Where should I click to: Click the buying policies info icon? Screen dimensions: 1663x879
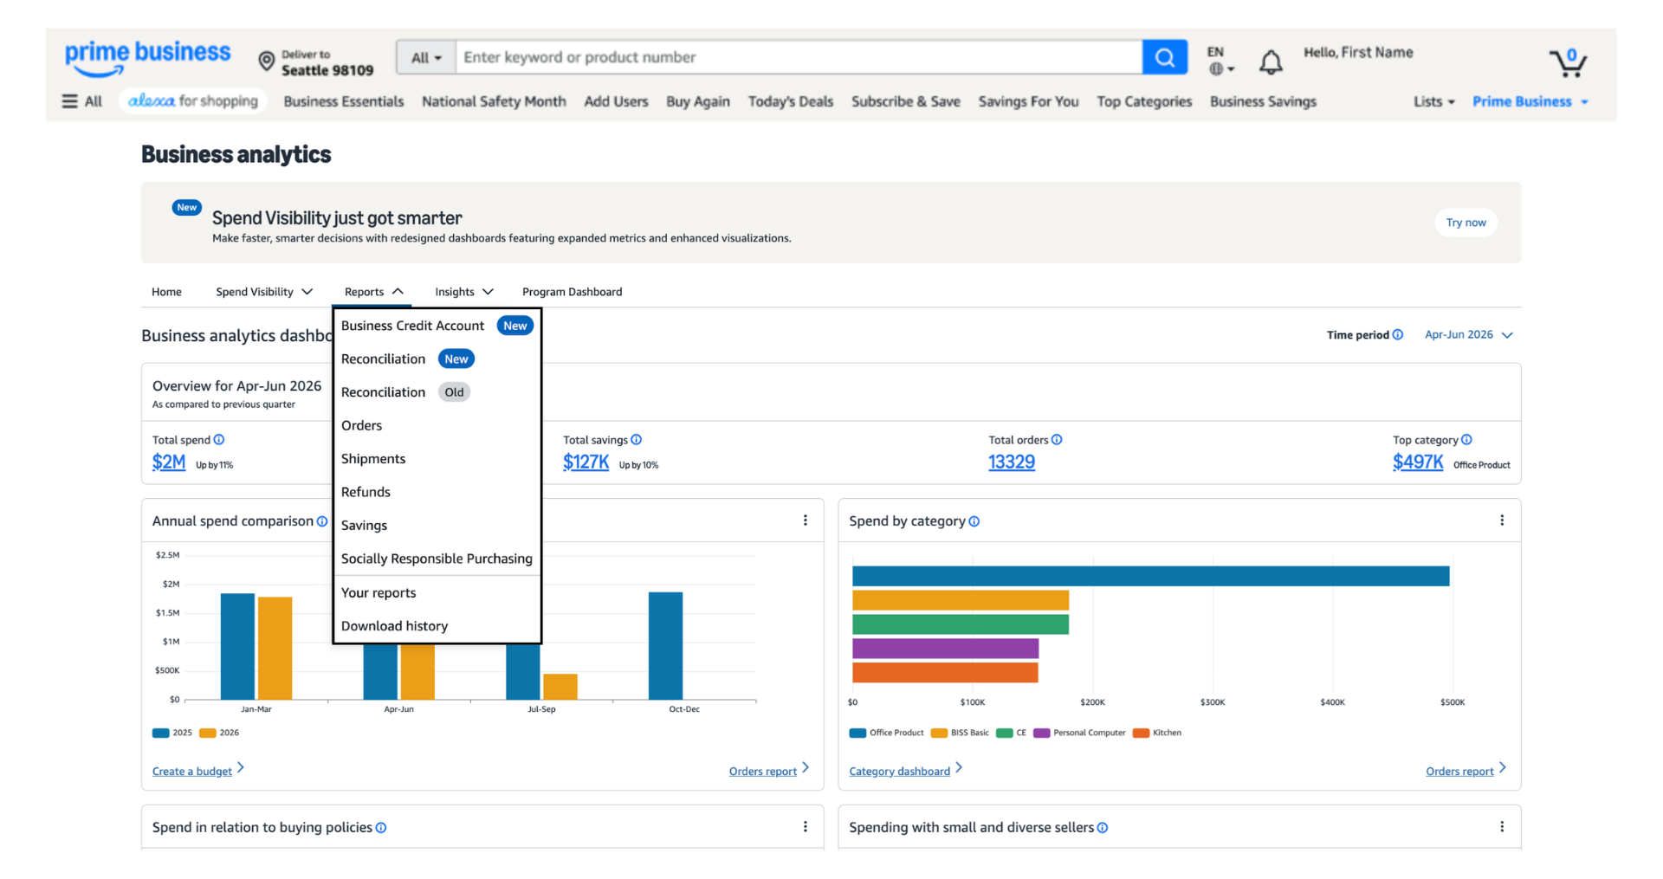(381, 828)
